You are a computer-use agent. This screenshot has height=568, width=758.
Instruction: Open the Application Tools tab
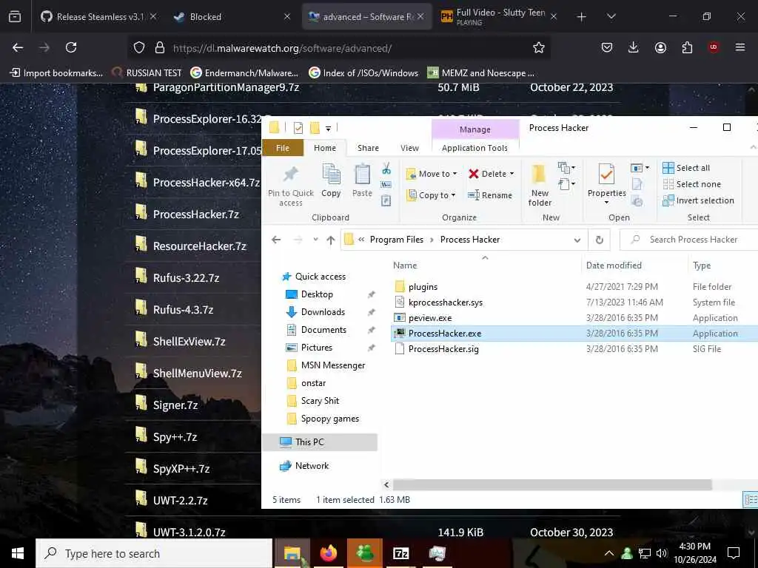tap(474, 148)
